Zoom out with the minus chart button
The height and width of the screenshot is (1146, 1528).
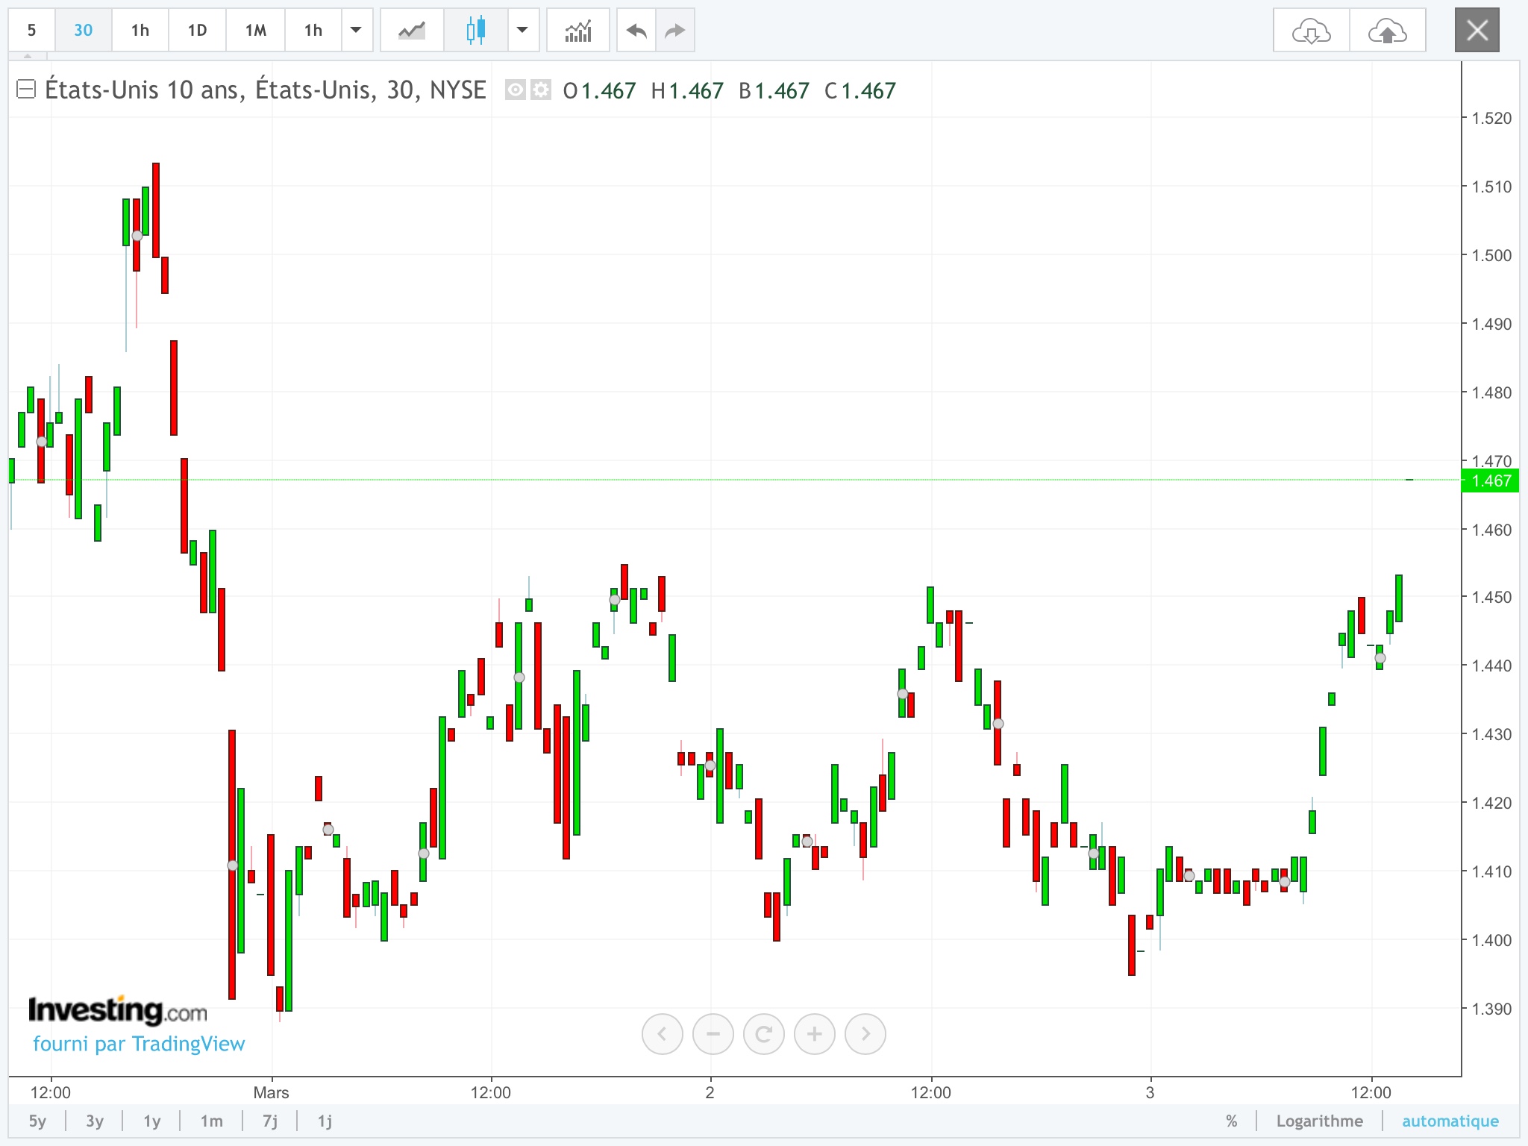[x=713, y=1034]
